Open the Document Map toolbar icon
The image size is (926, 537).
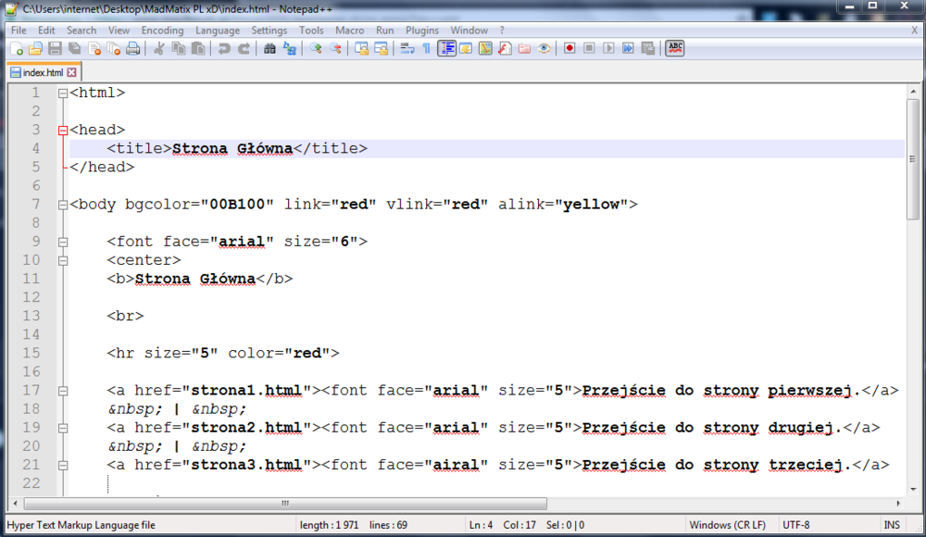[x=485, y=48]
